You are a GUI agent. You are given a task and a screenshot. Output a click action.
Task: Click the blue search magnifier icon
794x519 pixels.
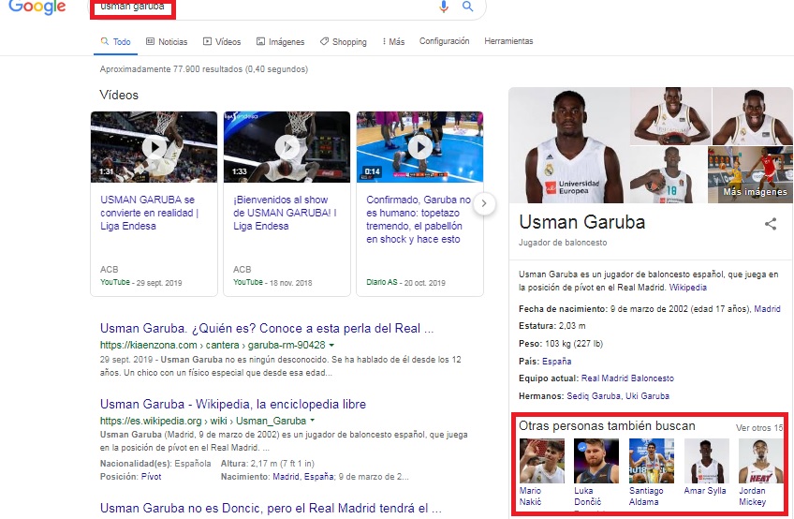pos(467,7)
